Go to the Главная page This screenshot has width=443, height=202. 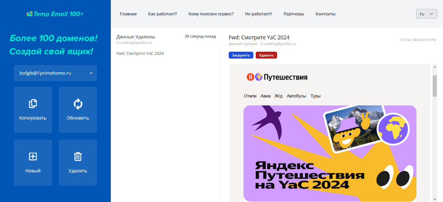128,14
